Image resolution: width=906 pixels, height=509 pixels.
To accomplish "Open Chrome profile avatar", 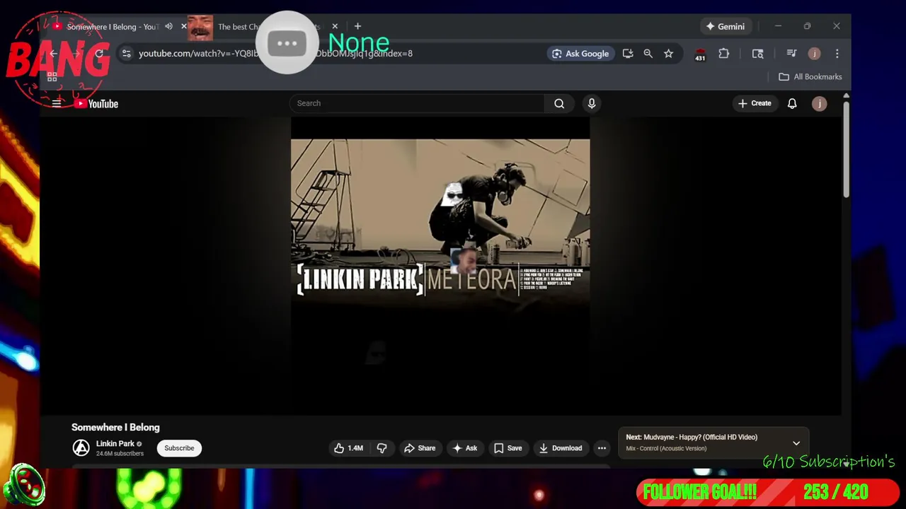I will (815, 54).
